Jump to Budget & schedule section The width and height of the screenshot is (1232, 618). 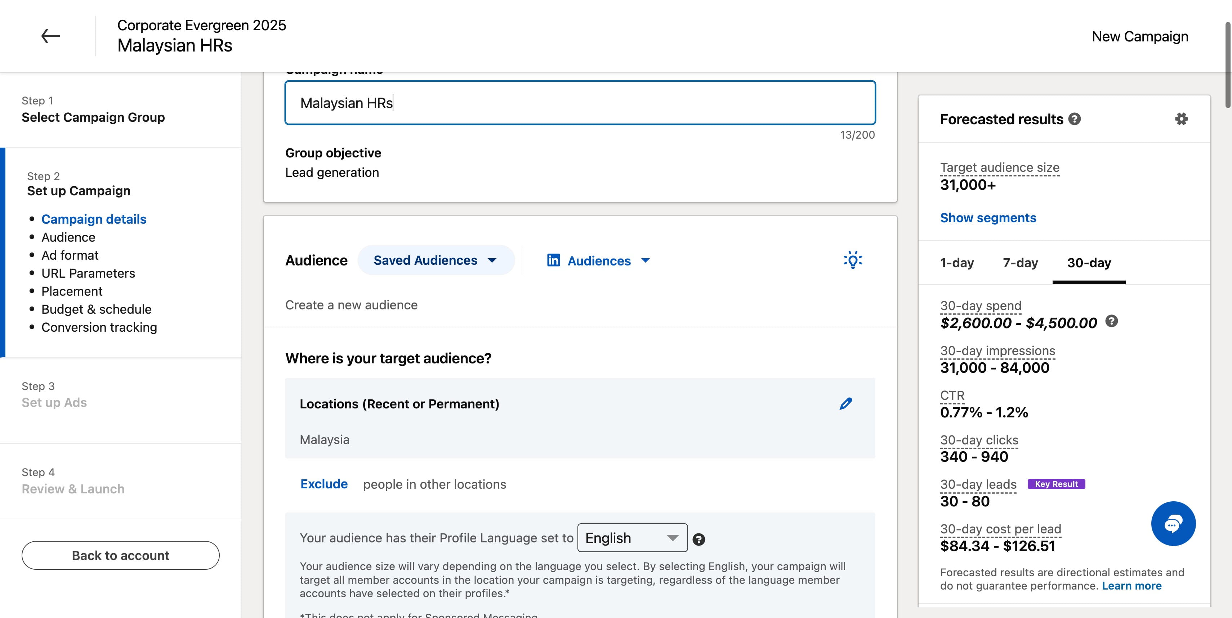[x=96, y=309]
